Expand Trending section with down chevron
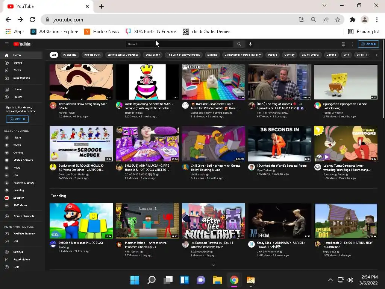 click(x=214, y=265)
